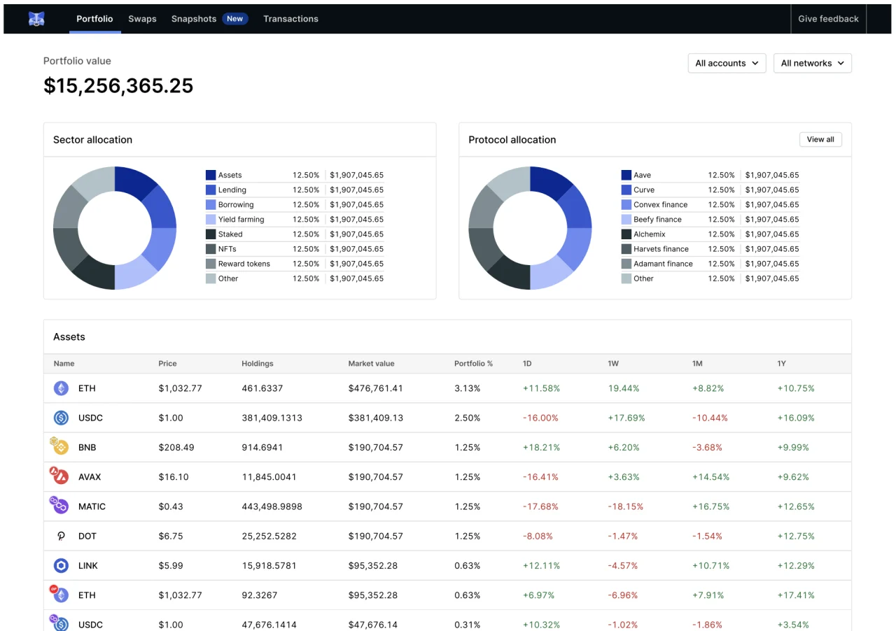This screenshot has height=631, width=896.
Task: Click the $15,256,365.25 portfolio value
Action: tap(118, 85)
